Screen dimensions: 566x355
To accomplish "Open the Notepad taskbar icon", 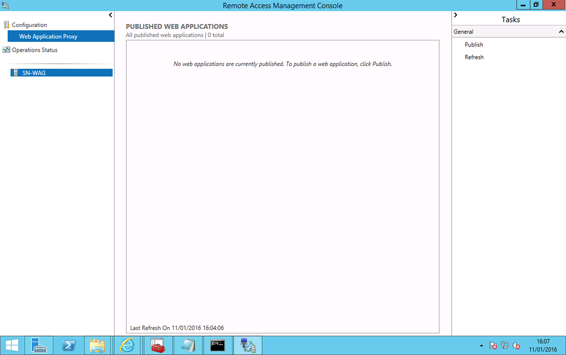I will 187,345.
